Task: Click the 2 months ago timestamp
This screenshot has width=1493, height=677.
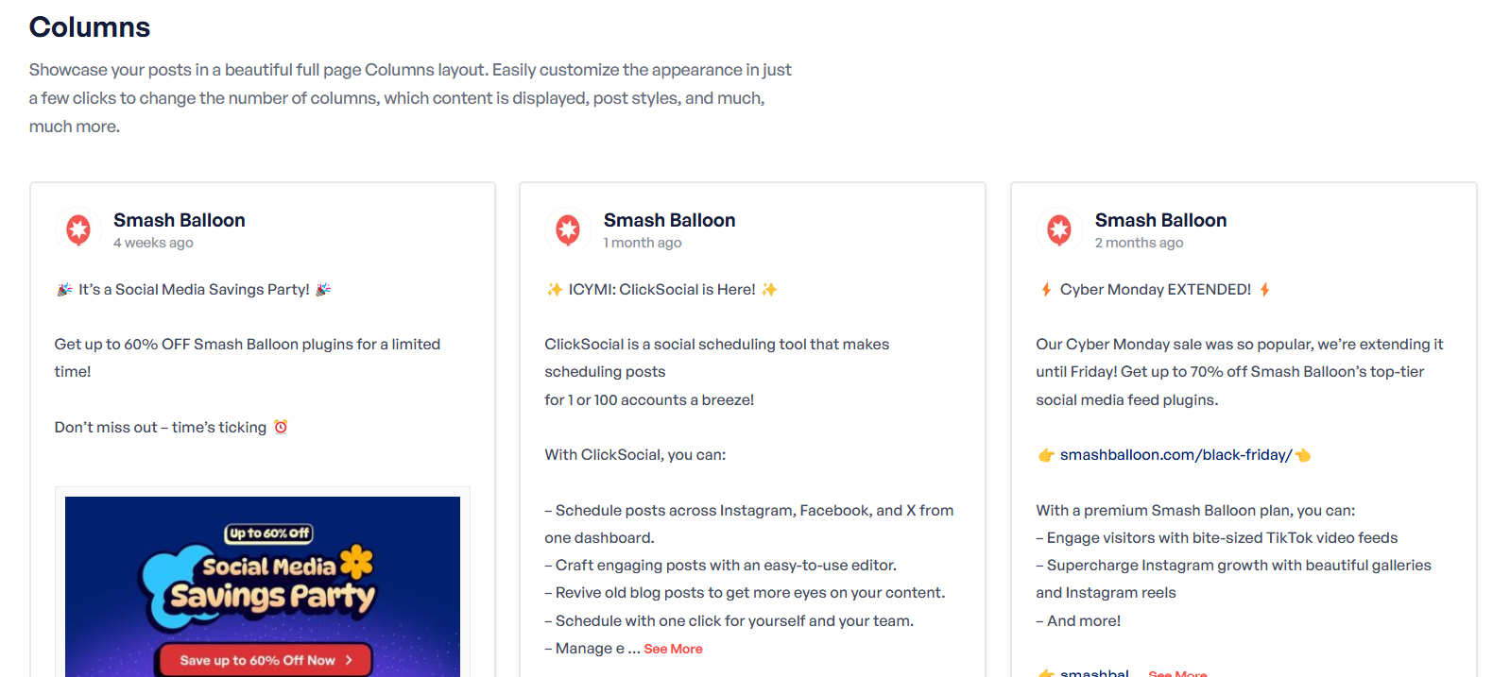Action: pos(1139,243)
